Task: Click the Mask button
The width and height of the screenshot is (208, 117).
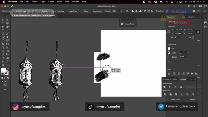Action: (x=86, y=11)
